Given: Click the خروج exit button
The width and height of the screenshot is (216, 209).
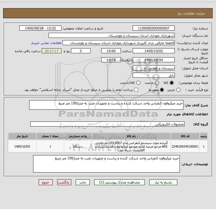Looking at the screenshot, I should pyautogui.click(x=46, y=182).
